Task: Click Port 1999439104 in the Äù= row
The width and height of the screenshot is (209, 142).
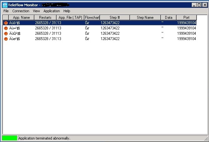Action: [187, 28]
